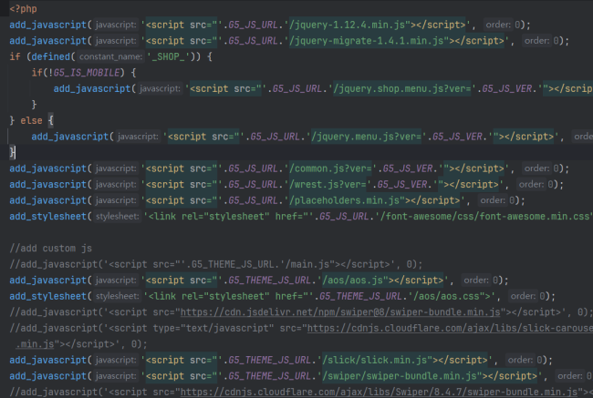The width and height of the screenshot is (593, 398).
Task: Click the else keyword
Action: pos(31,120)
